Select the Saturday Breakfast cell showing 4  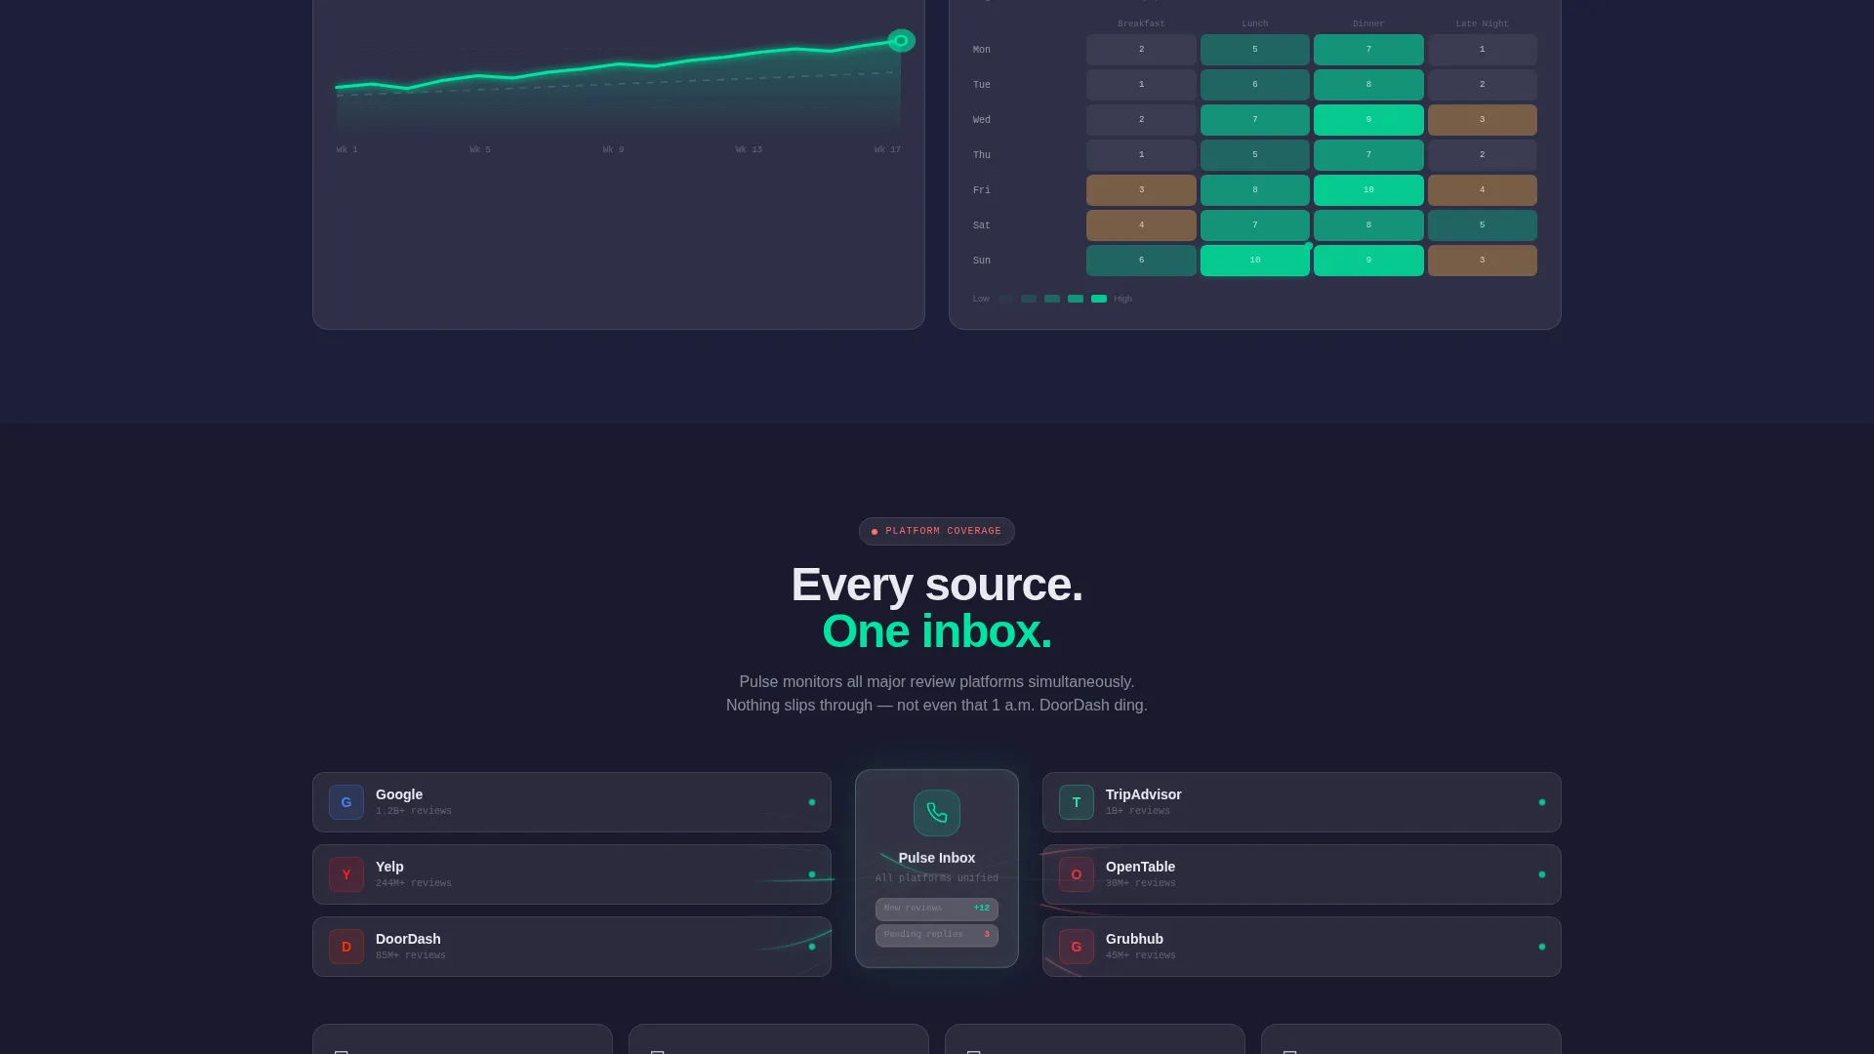(x=1141, y=225)
